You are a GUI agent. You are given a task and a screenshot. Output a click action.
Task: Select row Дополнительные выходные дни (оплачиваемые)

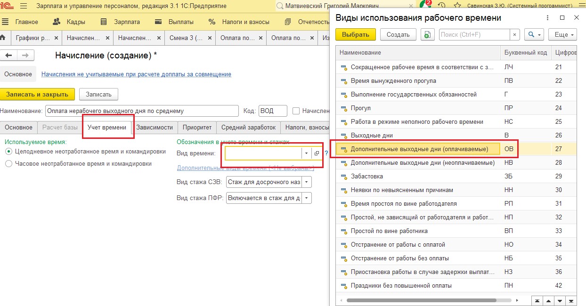(456, 149)
